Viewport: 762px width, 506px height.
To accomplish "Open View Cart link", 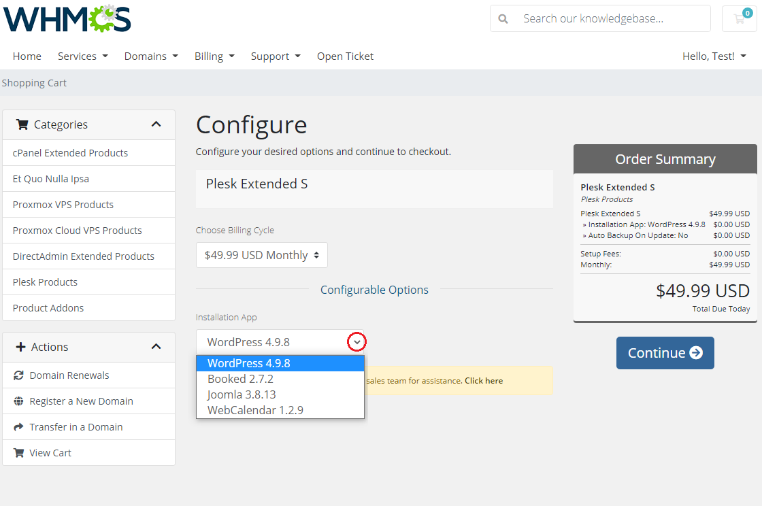I will pyautogui.click(x=88, y=452).
